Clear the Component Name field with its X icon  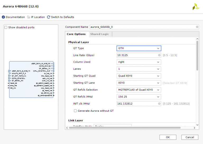pyautogui.click(x=197, y=27)
